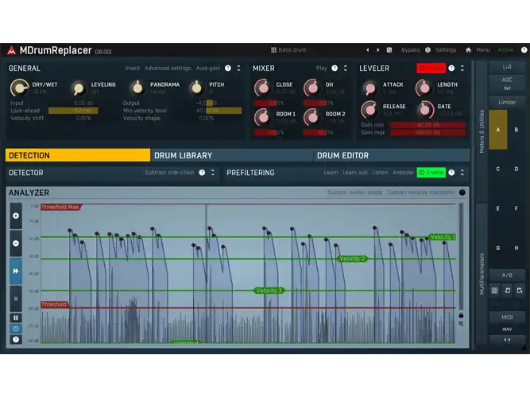Open the Meters & Utilities side panel
The image size is (530, 398).
[482, 131]
